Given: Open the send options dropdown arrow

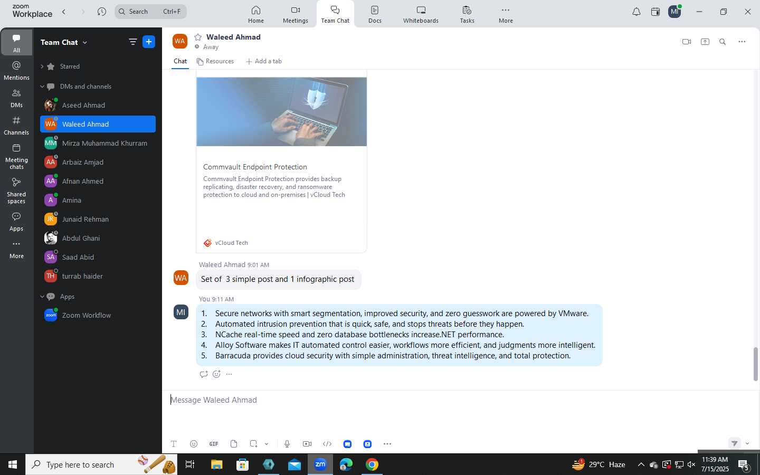Looking at the screenshot, I should pyautogui.click(x=747, y=443).
